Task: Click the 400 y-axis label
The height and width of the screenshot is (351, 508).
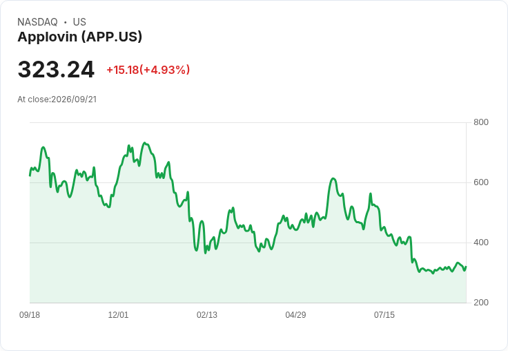Action: [x=481, y=243]
